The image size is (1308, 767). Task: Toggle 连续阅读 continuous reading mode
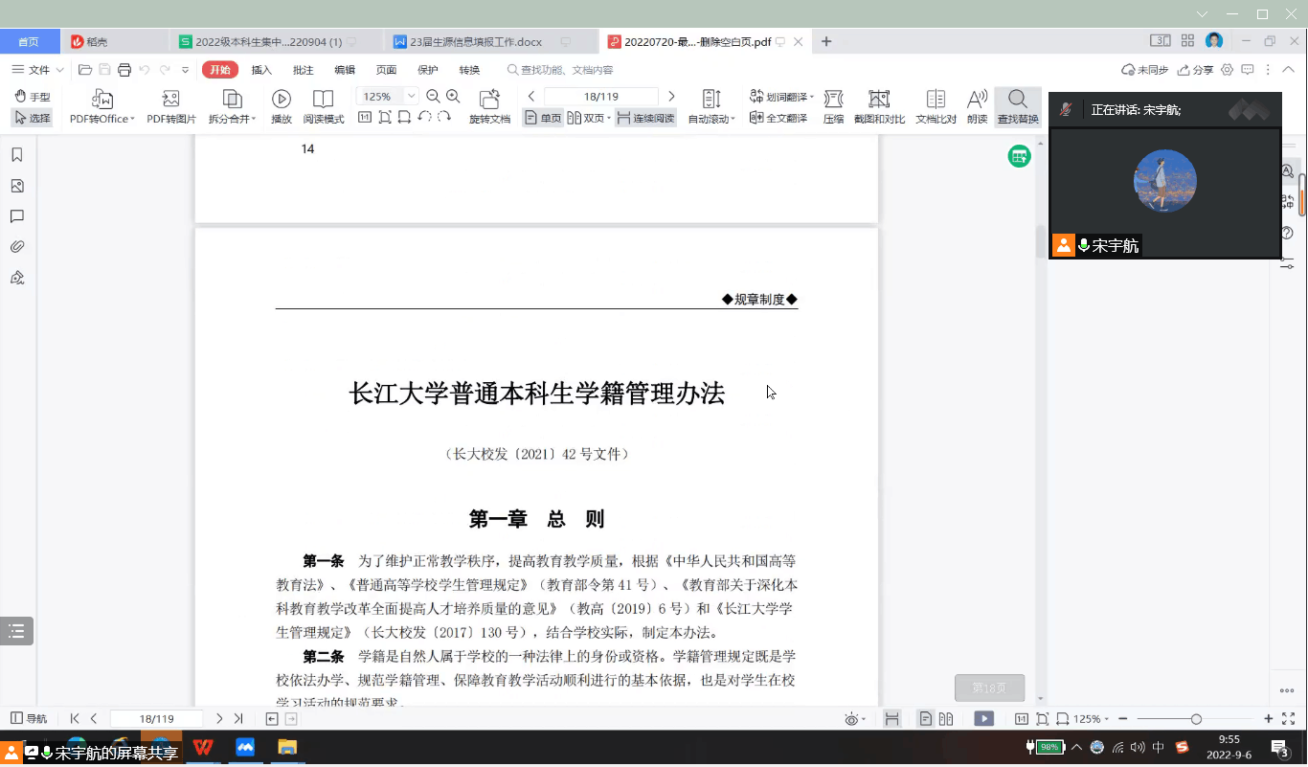(x=645, y=118)
